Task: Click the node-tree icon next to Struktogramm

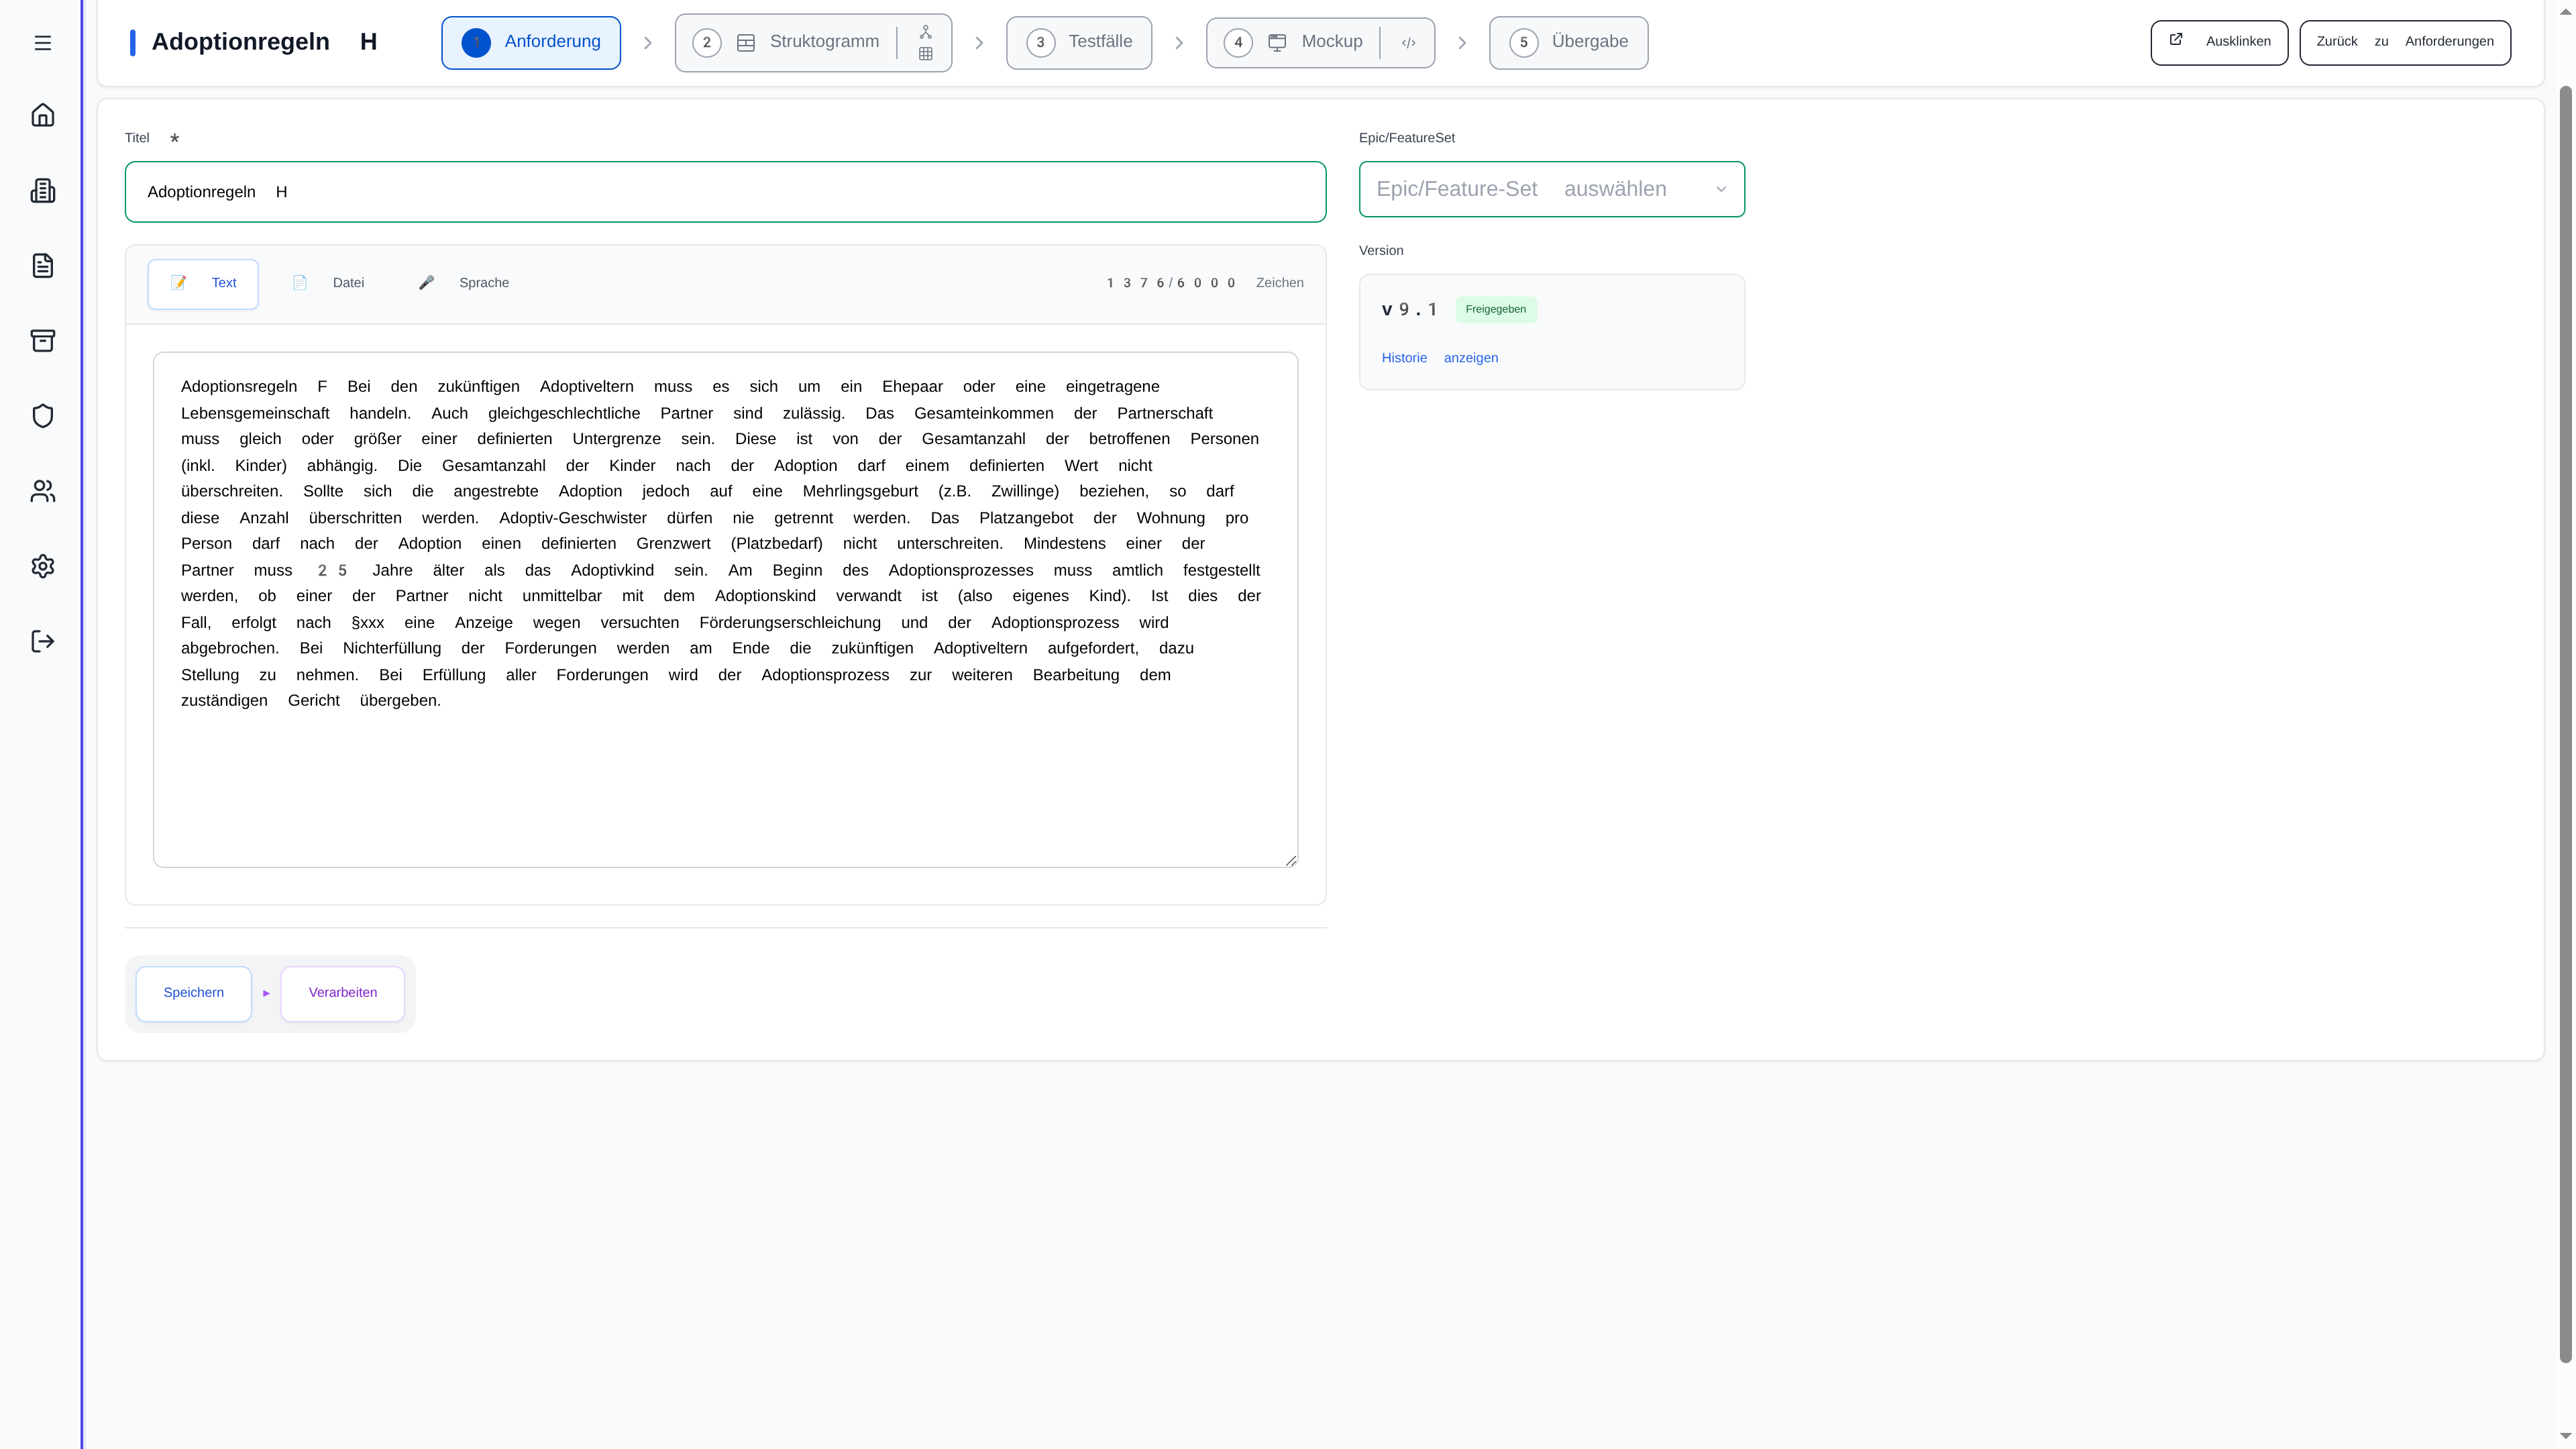Action: click(x=925, y=31)
